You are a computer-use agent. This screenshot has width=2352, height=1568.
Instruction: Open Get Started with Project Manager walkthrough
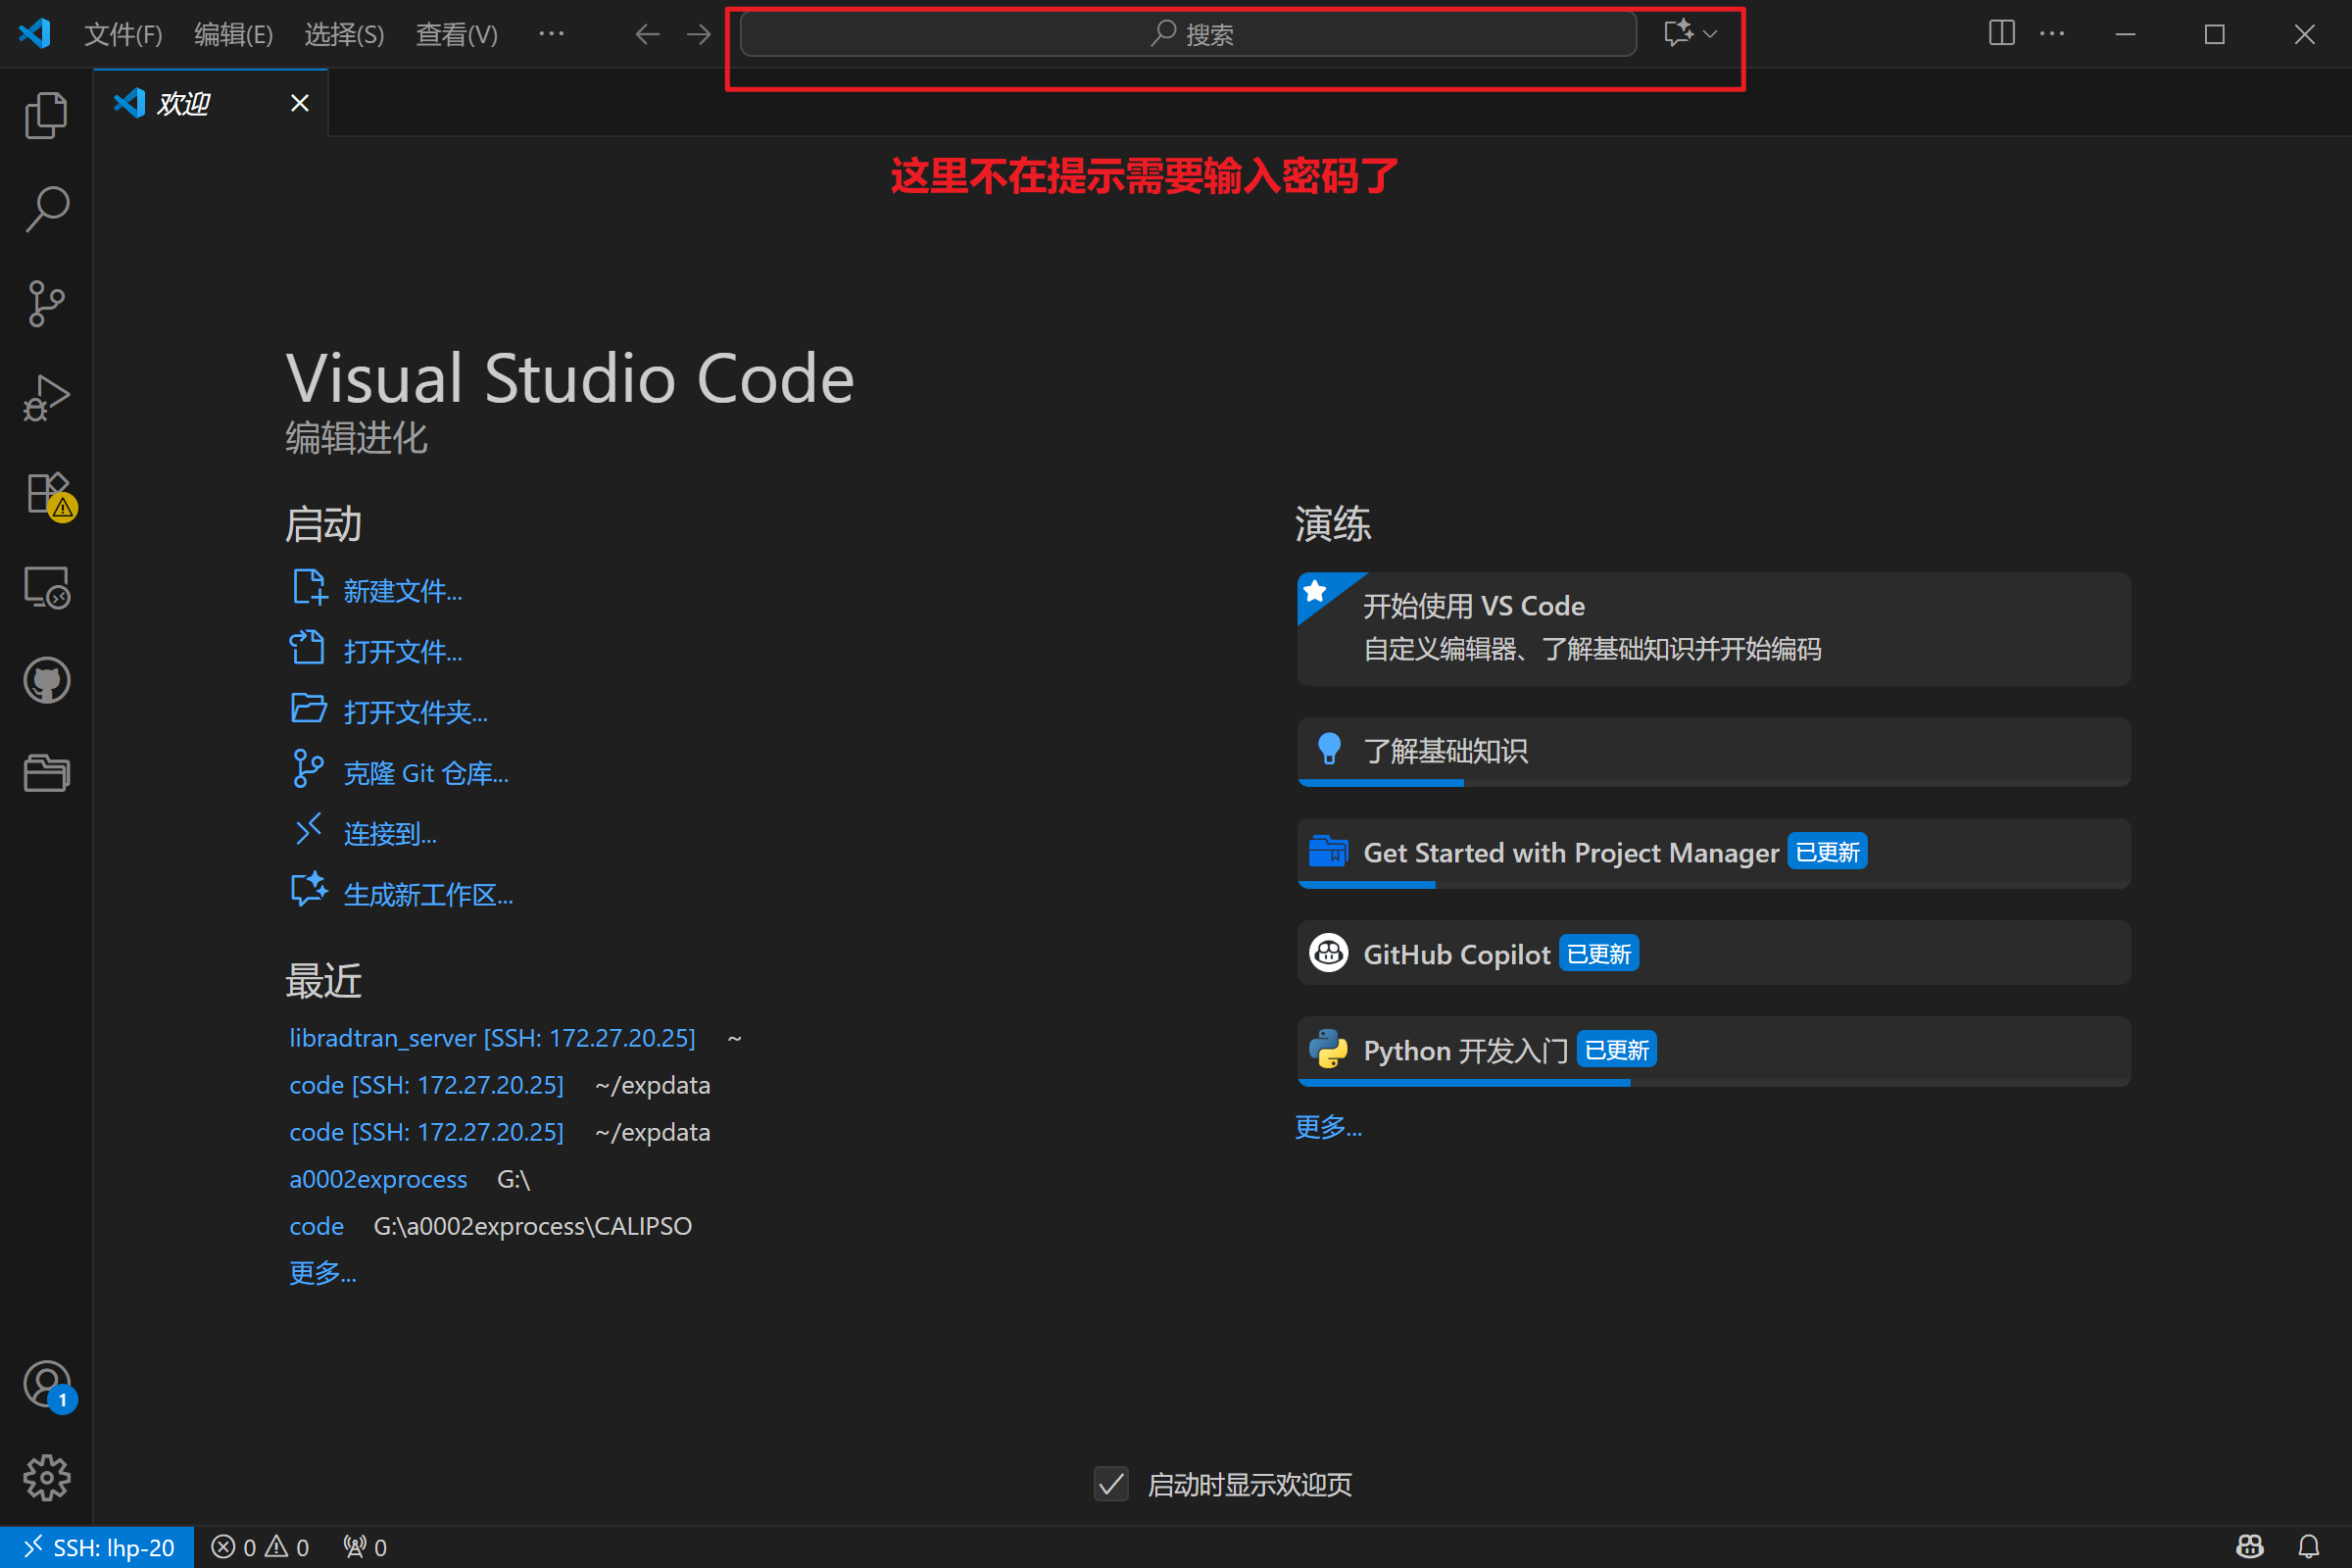(1713, 853)
